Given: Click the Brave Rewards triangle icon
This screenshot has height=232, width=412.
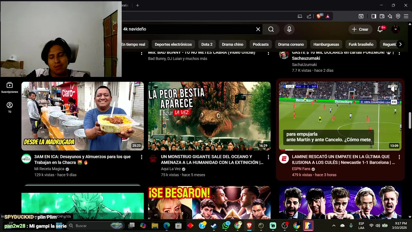Looking at the screenshot, I should (x=328, y=16).
